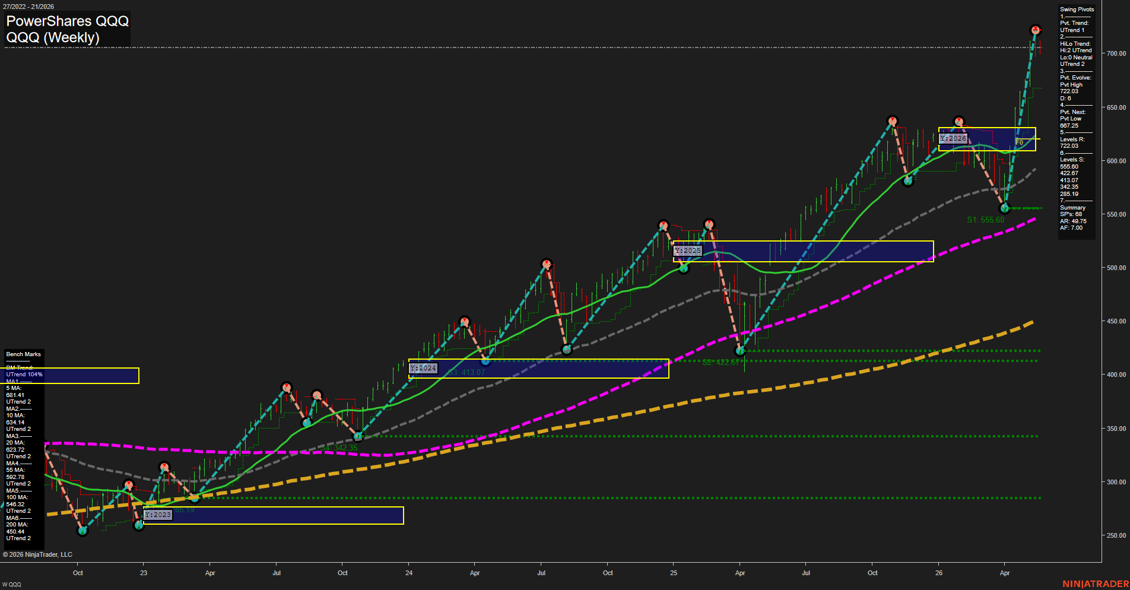Click the 10 MA: label
This screenshot has height=590, width=1130.
tap(15, 415)
